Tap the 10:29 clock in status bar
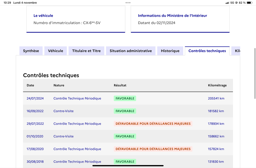Screen dimensions: 256x168 [7, 3]
